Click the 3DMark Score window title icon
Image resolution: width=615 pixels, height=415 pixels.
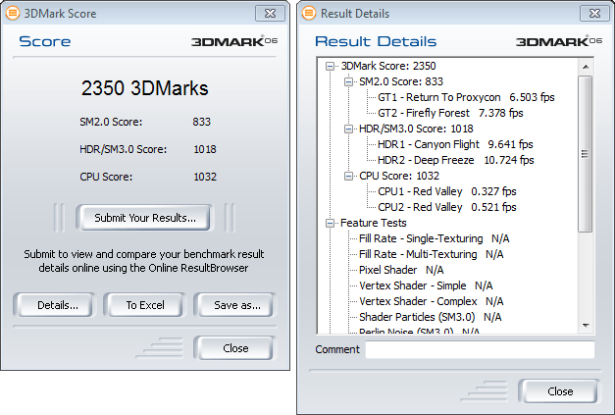[13, 13]
